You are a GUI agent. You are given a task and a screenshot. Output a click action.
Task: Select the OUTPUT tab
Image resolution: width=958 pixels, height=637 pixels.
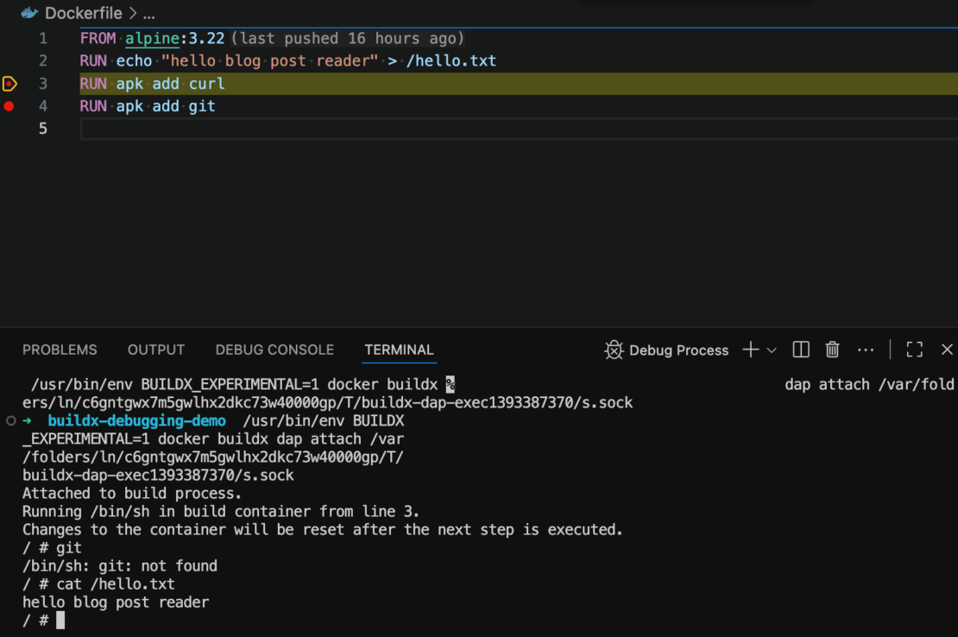pyautogui.click(x=155, y=350)
